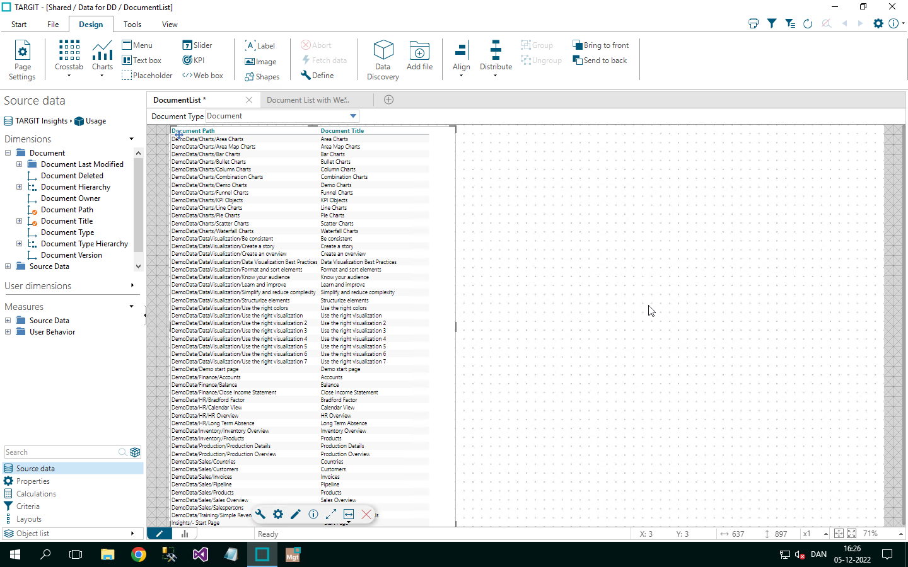This screenshot has width=908, height=567.
Task: Open the criteria list funnel icon
Action: click(790, 23)
